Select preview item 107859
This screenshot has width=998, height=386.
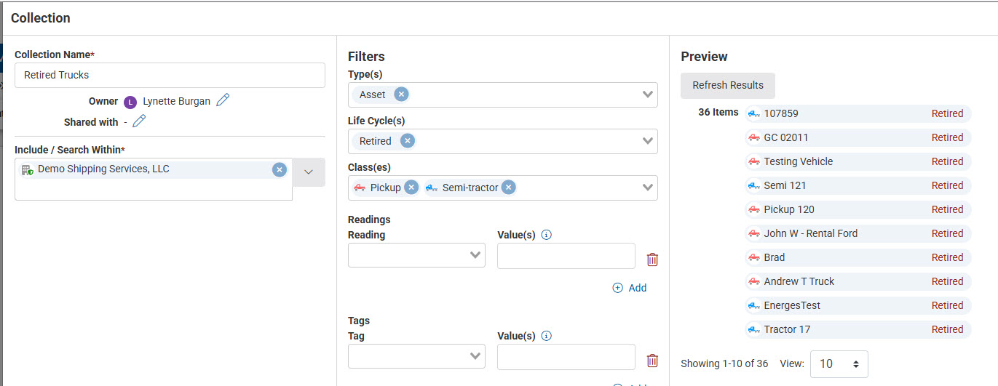click(858, 113)
